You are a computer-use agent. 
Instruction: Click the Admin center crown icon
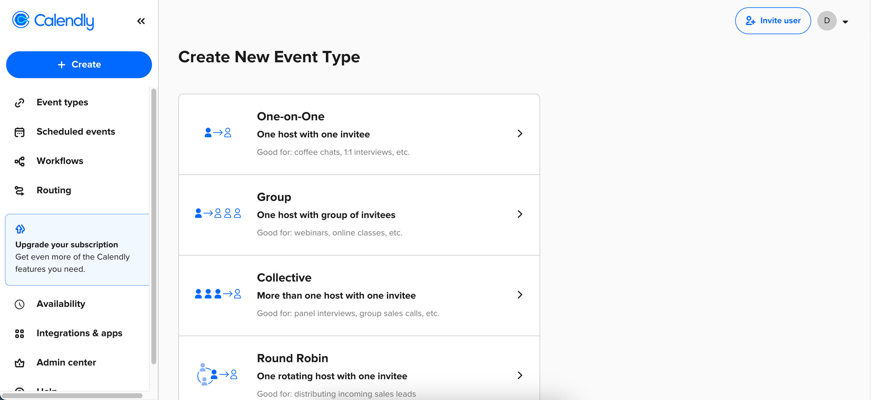coord(20,363)
